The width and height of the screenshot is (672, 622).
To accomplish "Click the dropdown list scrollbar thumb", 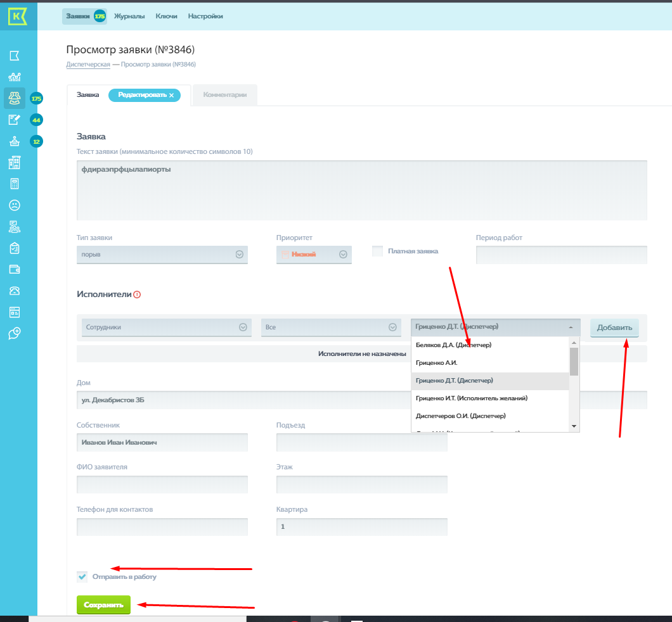I will click(574, 361).
